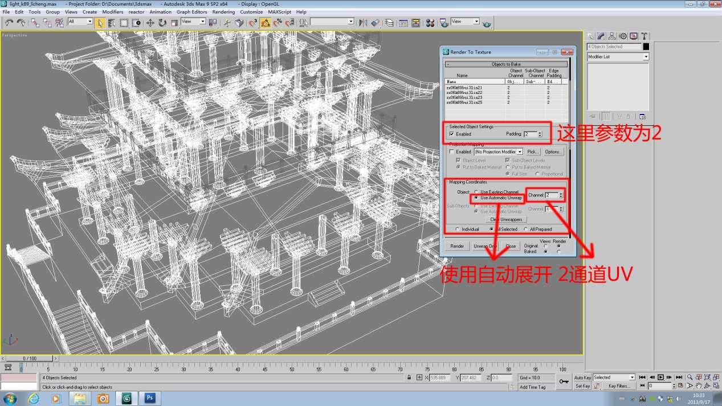The width and height of the screenshot is (722, 406).
Task: Select the All Selected radio button
Action: point(492,229)
